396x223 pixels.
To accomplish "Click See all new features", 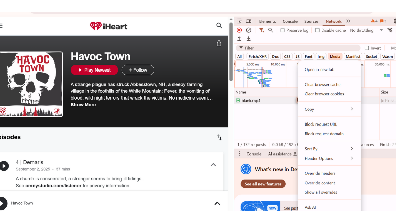I will [x=263, y=184].
